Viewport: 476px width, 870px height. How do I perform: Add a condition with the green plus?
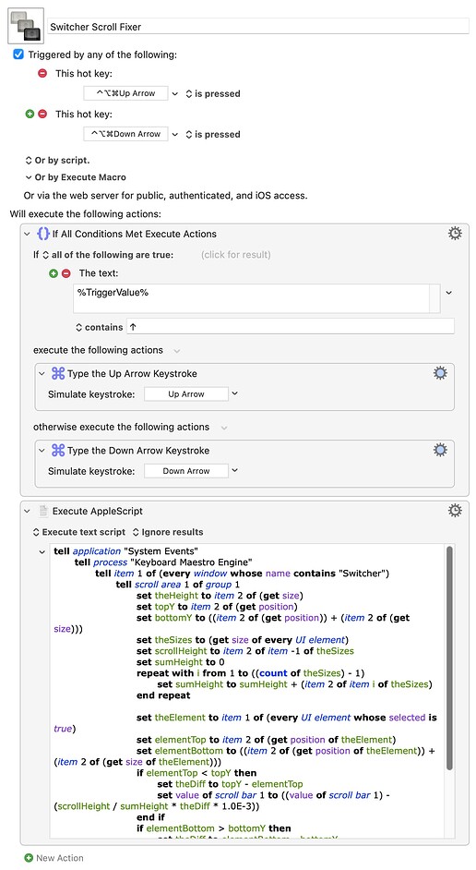pos(54,273)
